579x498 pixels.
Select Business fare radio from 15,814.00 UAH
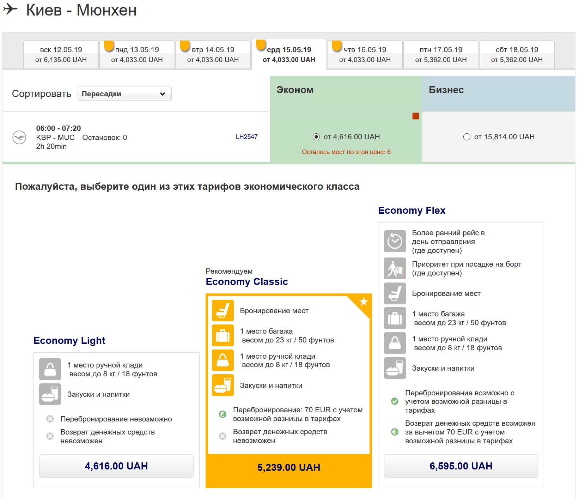click(467, 137)
